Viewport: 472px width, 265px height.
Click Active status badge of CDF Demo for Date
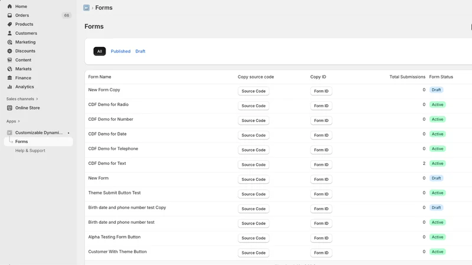click(x=437, y=134)
